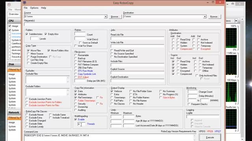This screenshot has height=141, width=252.
Task: Check Exclude Junction Points checkbox
Action: click(27, 99)
